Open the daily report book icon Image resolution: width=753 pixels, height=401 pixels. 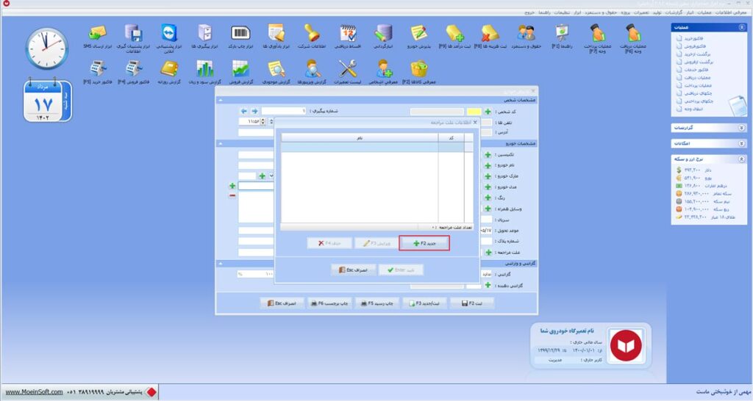coord(169,69)
